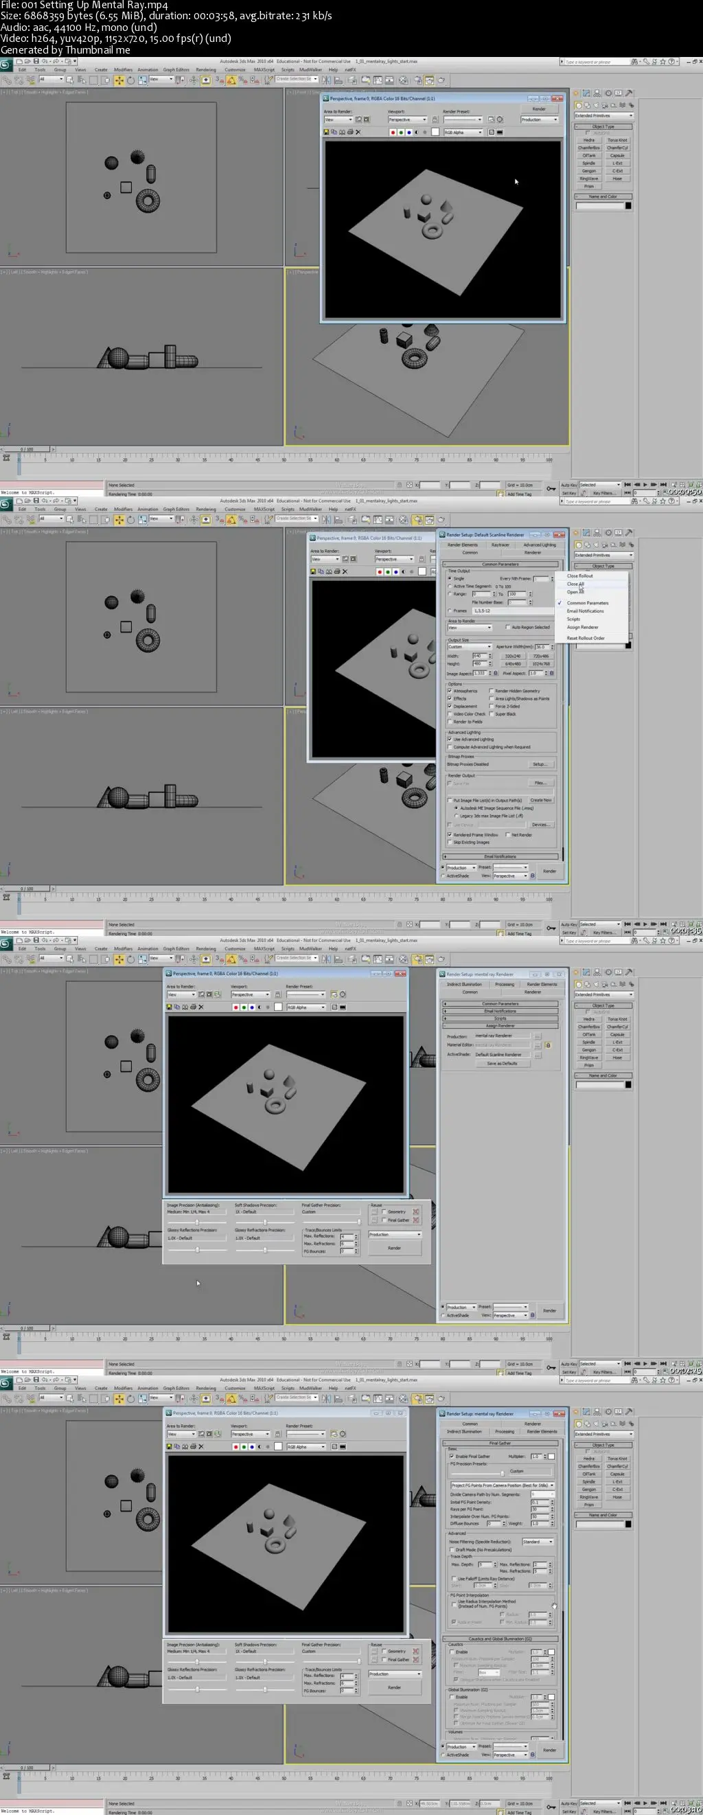703x1815 pixels.
Task: Click Save as Defaults button
Action: pyautogui.click(x=502, y=1063)
